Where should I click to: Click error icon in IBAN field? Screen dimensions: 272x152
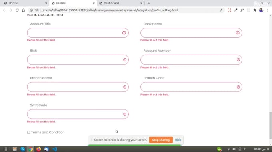[x=125, y=60]
